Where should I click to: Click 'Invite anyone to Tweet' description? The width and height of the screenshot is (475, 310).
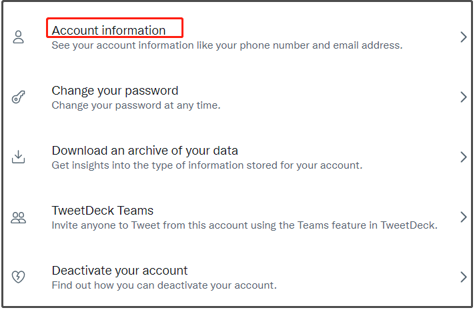point(244,225)
